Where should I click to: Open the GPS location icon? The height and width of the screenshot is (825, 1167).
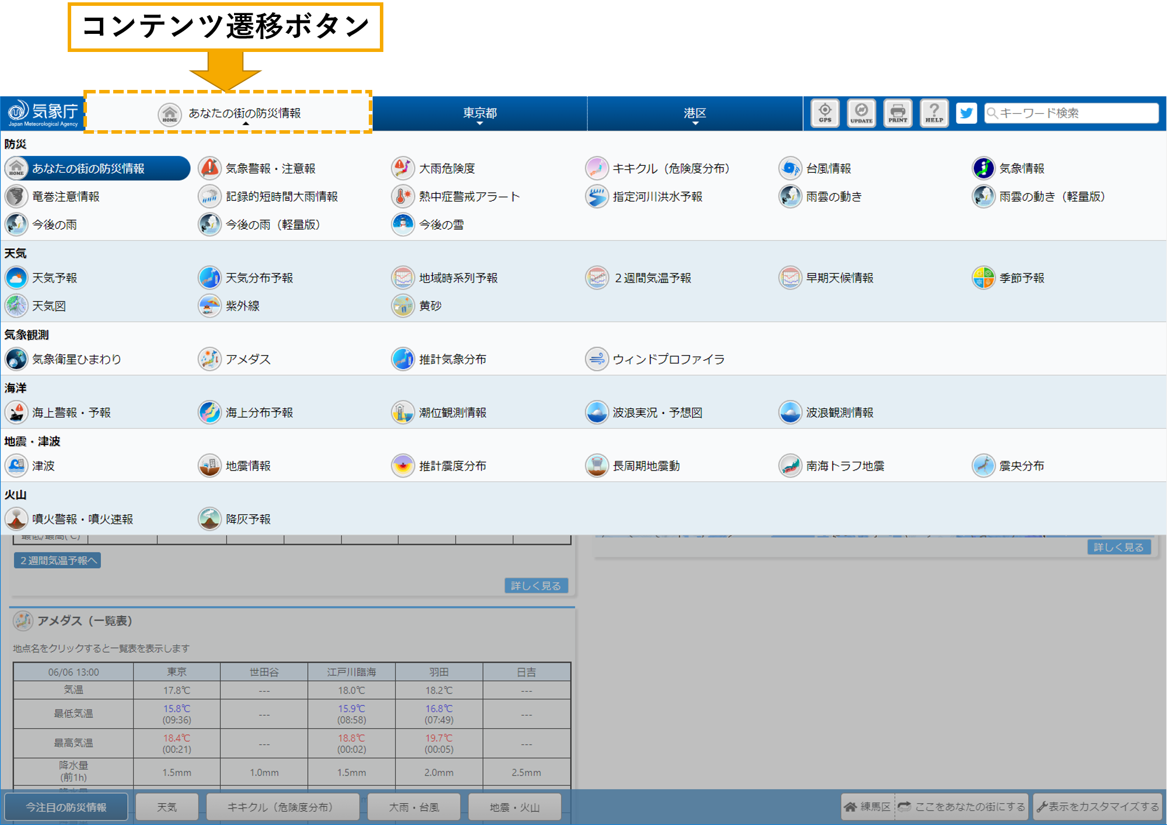[x=825, y=113]
